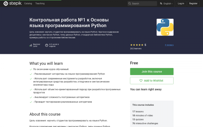
Task: Click the green page-loading progress bar
Action: click(x=30, y=0)
